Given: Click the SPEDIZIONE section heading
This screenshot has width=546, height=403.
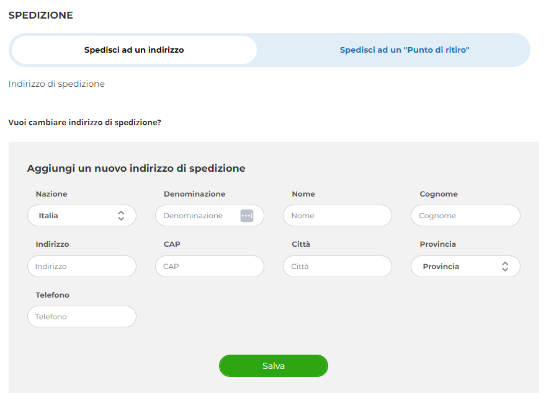Looking at the screenshot, I should [x=41, y=15].
